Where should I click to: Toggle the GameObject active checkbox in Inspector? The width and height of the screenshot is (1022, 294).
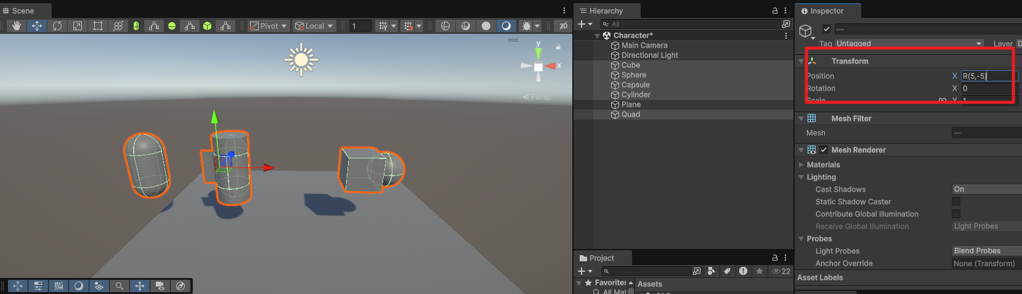pyautogui.click(x=827, y=29)
